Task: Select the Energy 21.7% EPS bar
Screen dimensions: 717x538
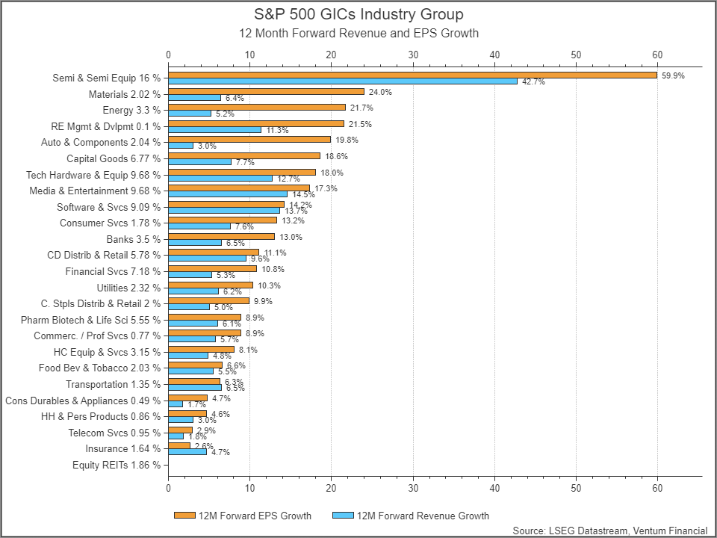Action: [x=257, y=108]
